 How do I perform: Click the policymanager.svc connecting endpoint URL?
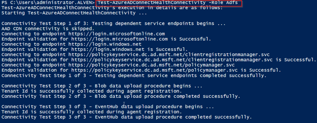pyautogui.click(x=152, y=65)
